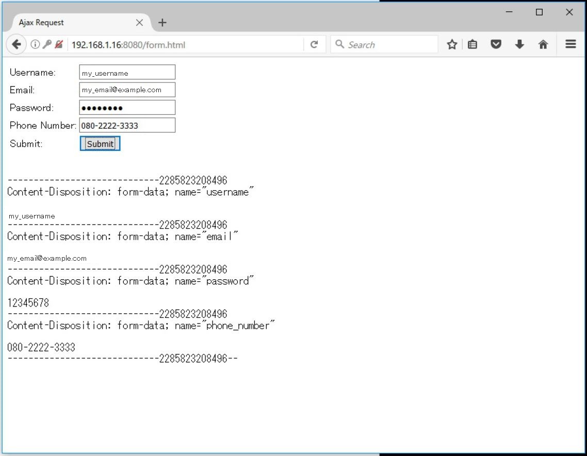Click the Phone Number field
The width and height of the screenshot is (587, 456).
coord(127,125)
